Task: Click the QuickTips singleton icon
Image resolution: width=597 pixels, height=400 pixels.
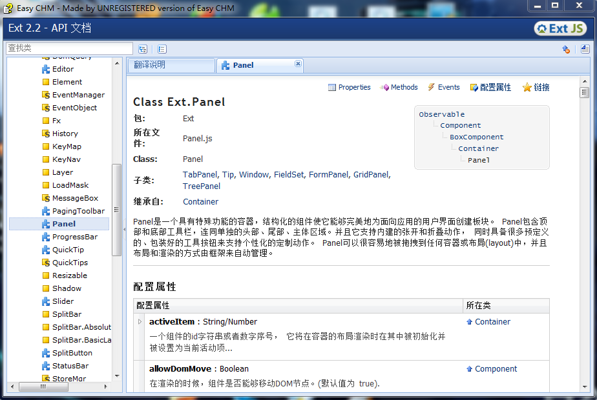Action: point(46,263)
